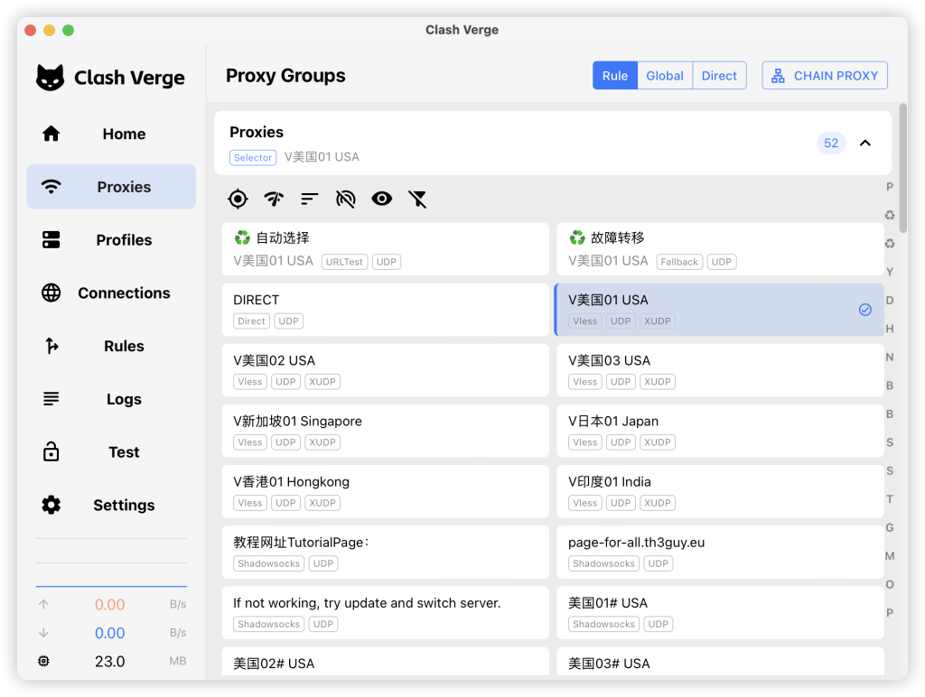This screenshot has width=925, height=697.
Task: Select Rule proxy mode
Action: [615, 76]
